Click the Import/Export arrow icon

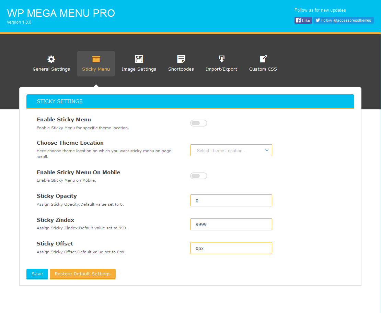pos(222,59)
